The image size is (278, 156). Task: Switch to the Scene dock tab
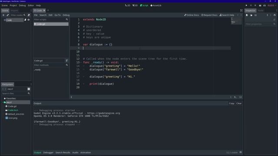[5, 10]
